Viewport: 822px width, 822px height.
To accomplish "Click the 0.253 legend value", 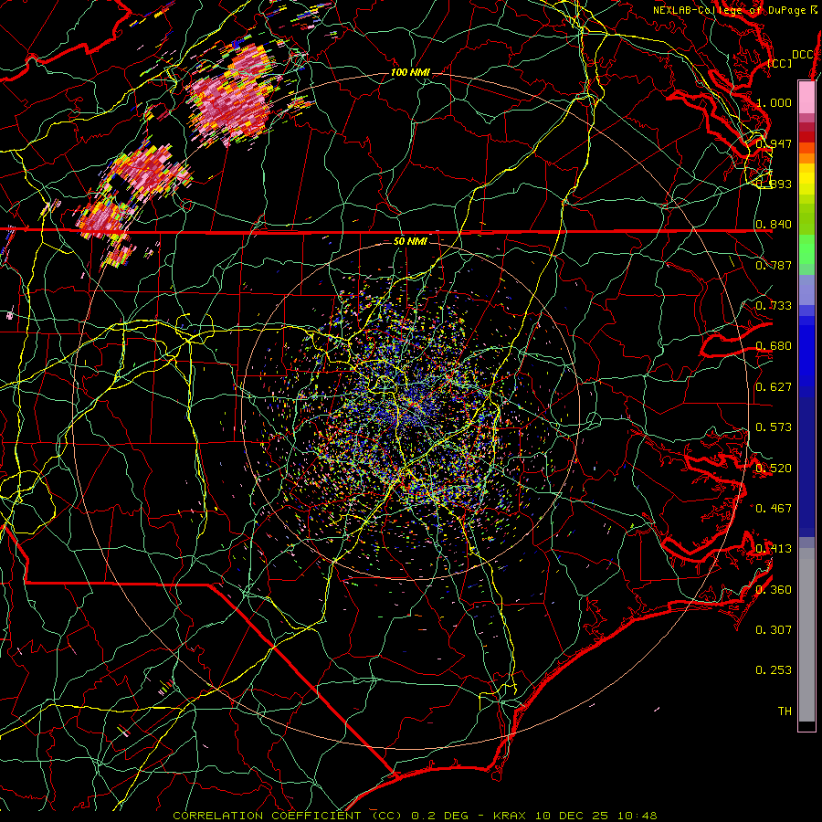I will coord(774,670).
